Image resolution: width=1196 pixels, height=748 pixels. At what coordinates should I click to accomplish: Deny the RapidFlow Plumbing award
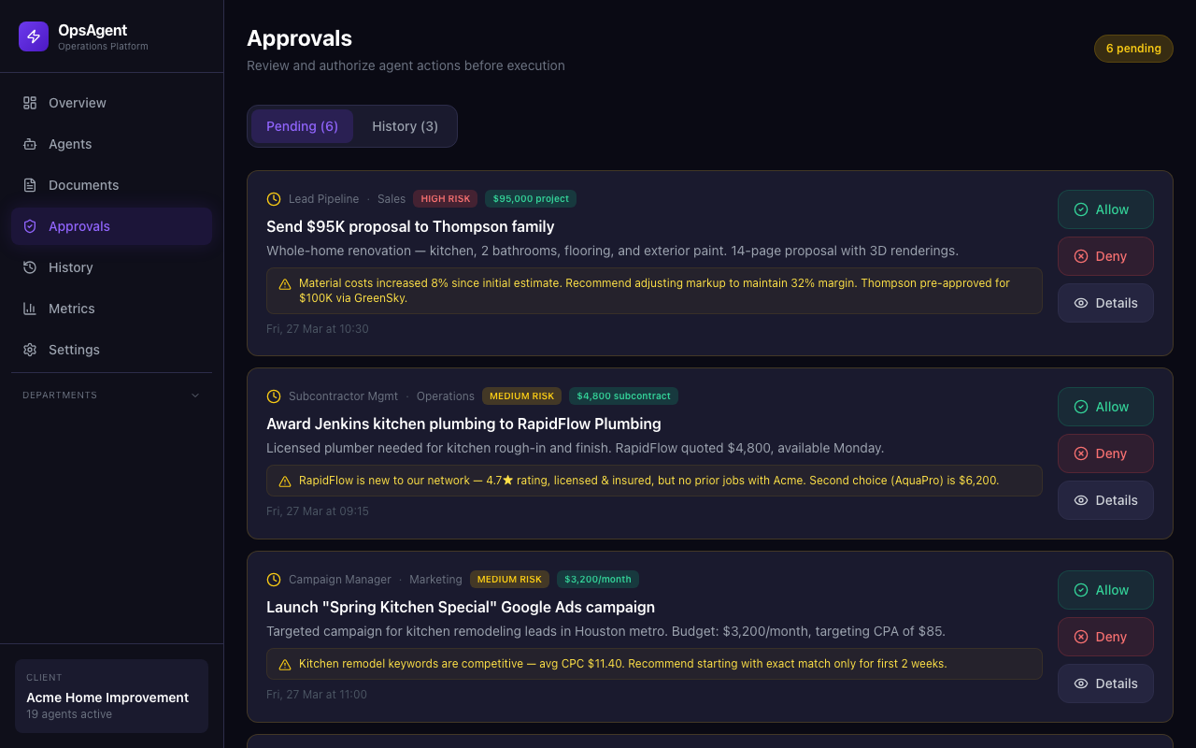pos(1105,453)
